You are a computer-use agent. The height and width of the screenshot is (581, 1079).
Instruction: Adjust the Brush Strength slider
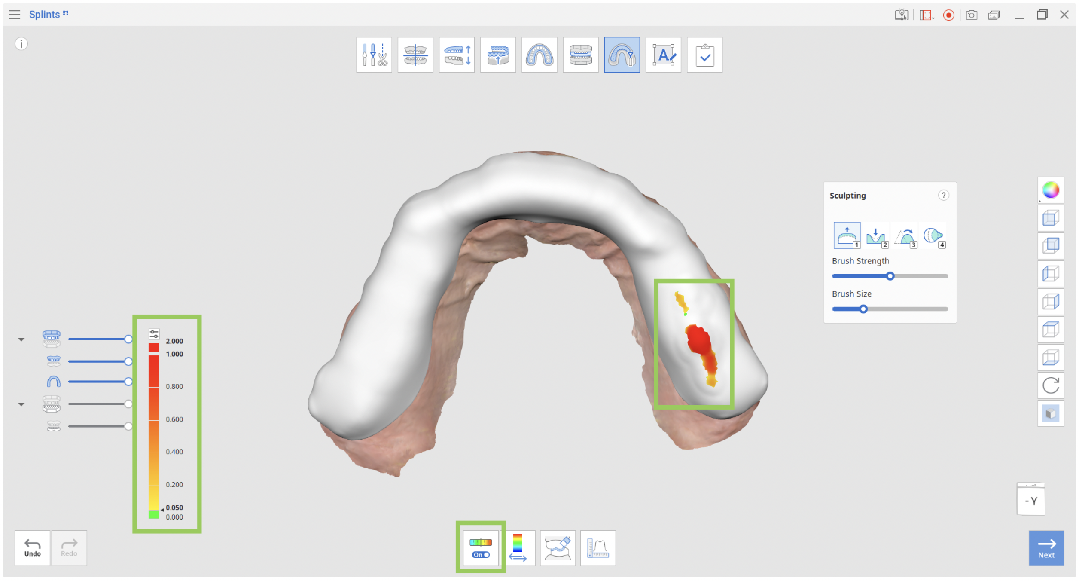tap(890, 276)
